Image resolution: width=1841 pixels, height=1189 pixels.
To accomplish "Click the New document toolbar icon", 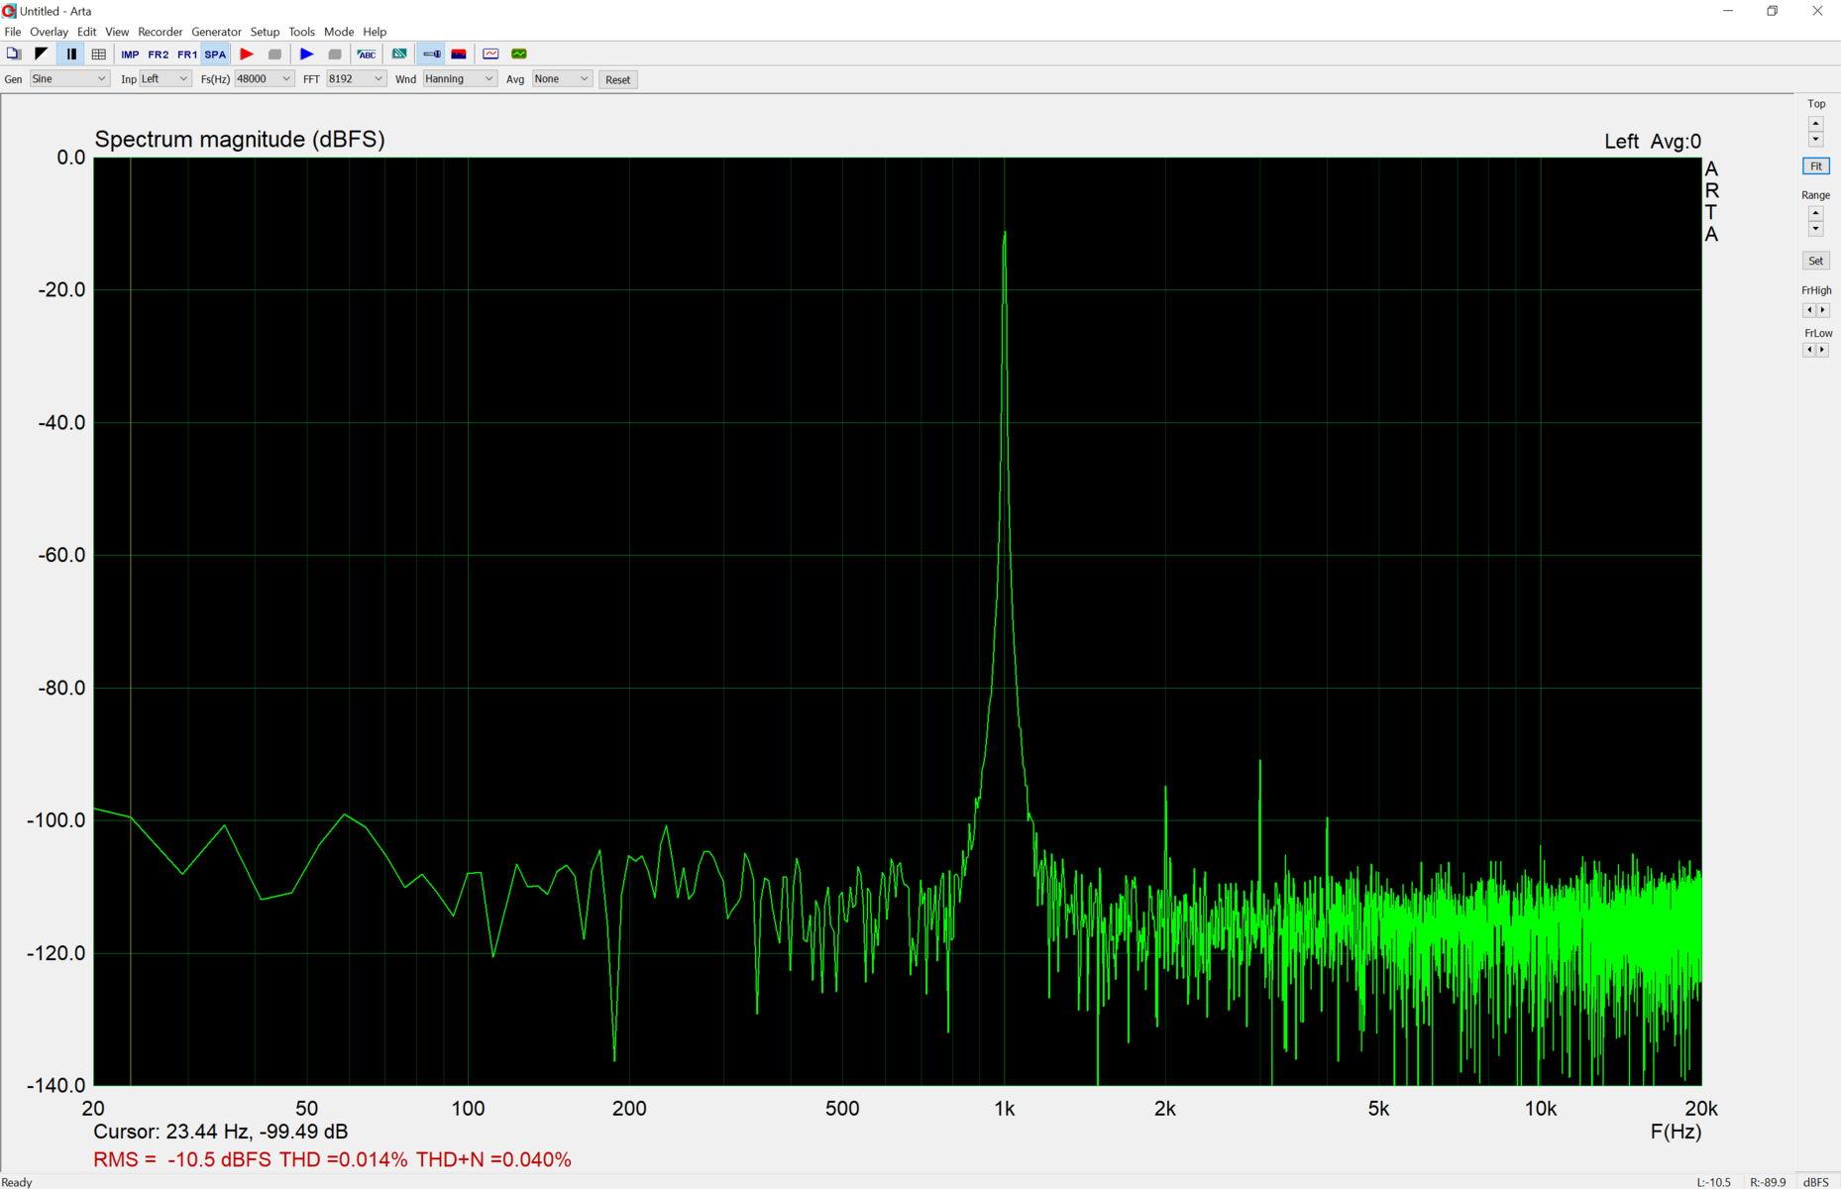I will 13,54.
